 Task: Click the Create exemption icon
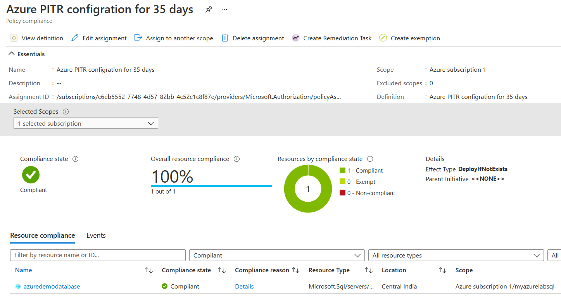[x=383, y=38]
